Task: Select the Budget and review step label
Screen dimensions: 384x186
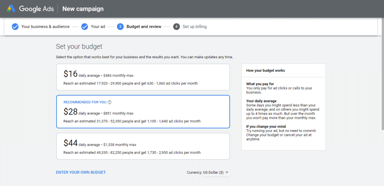Action: (x=144, y=27)
